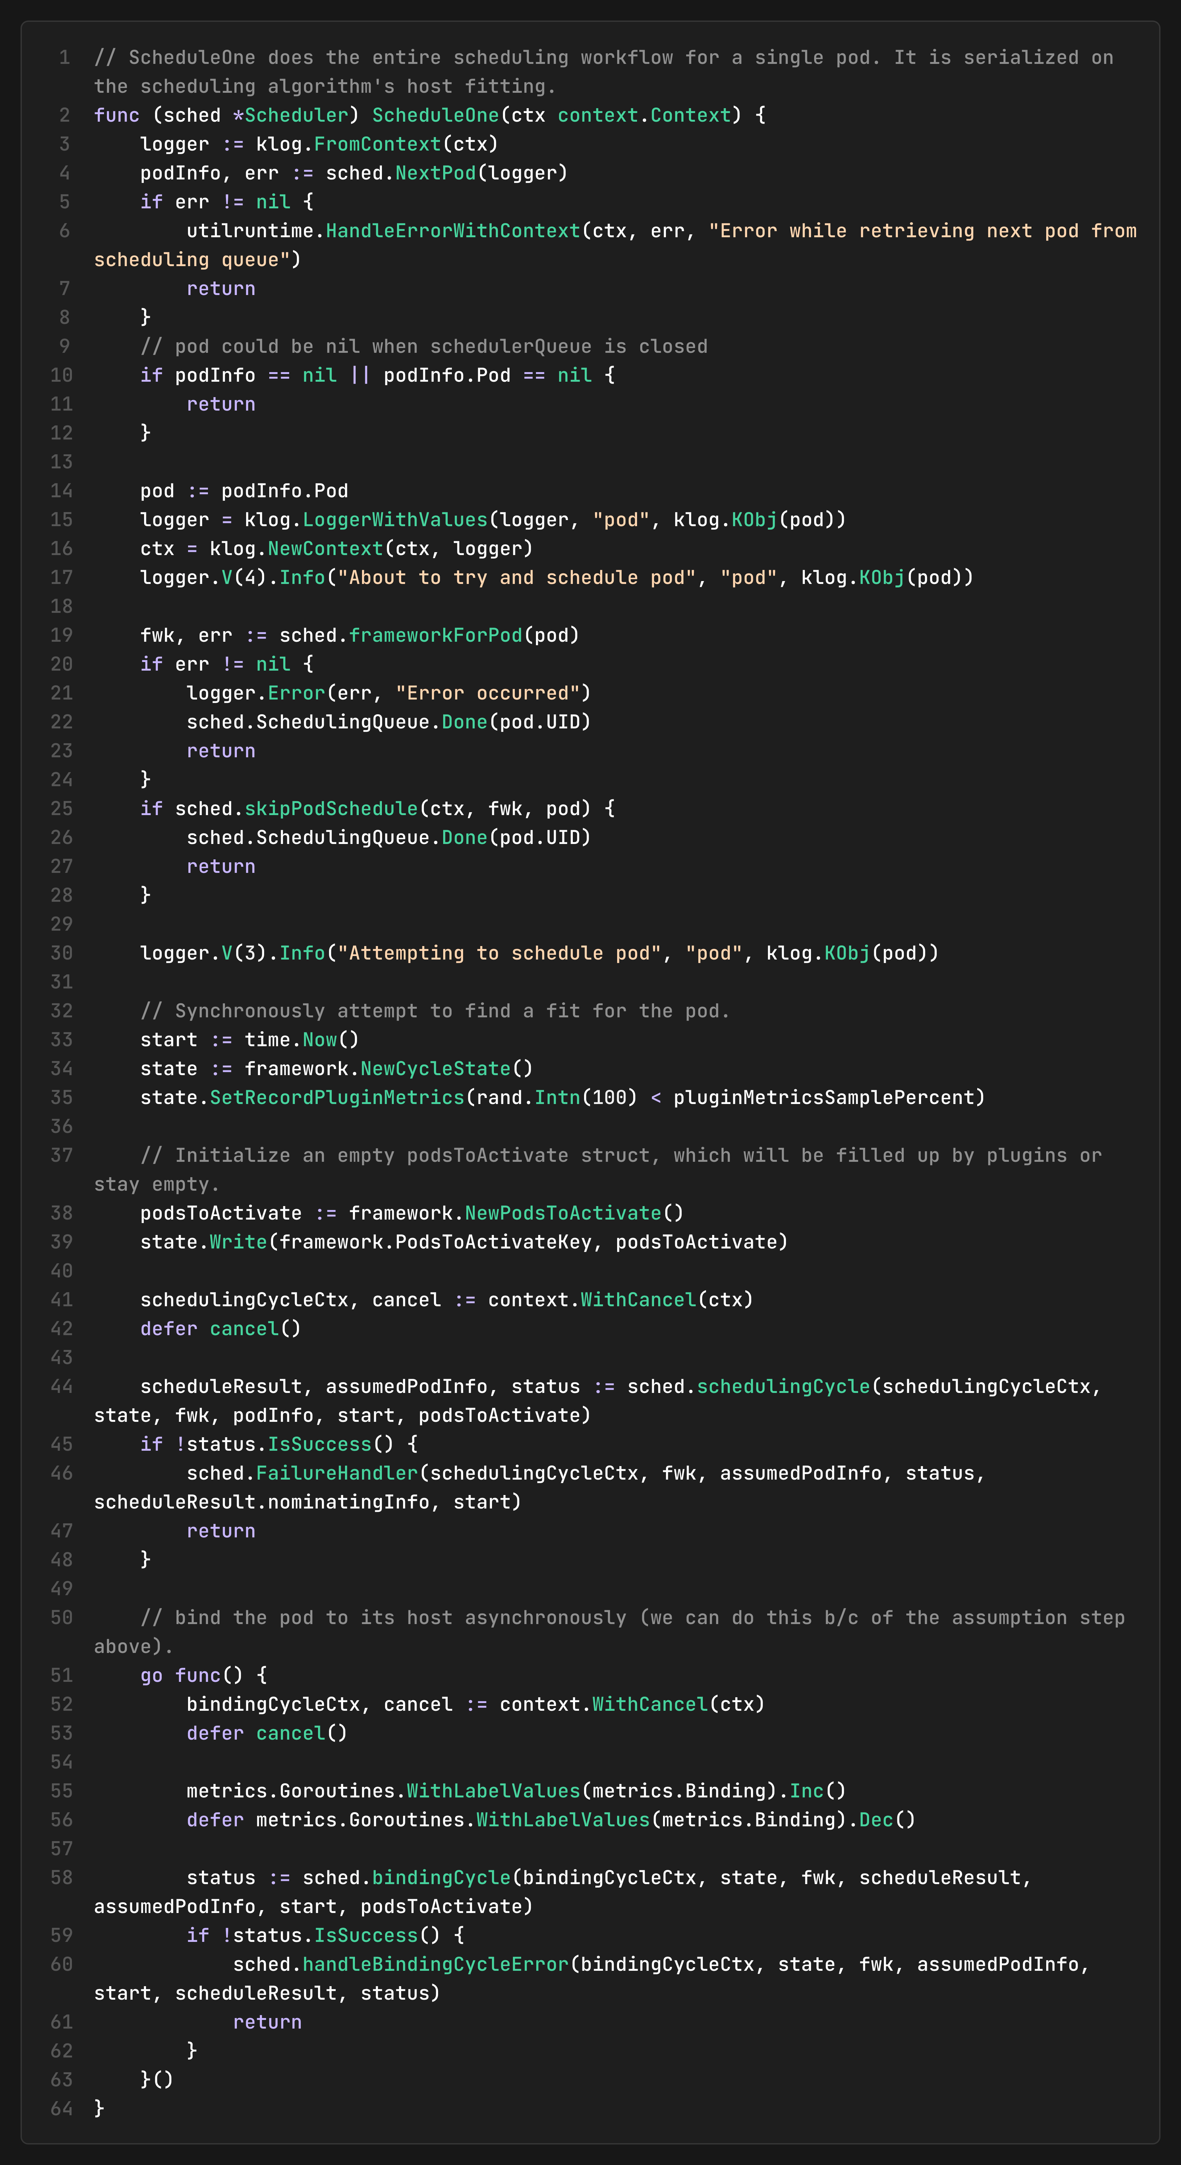Click HandleErrorWithContext function call
This screenshot has height=2165, width=1181.
coord(453,231)
